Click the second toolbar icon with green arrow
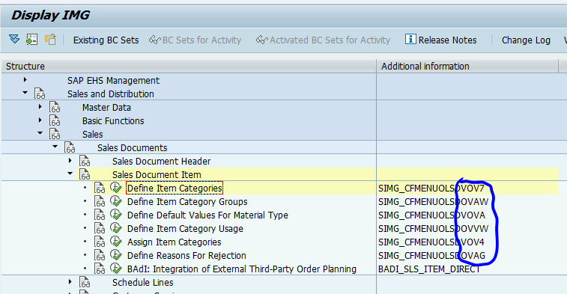This screenshot has width=567, height=294. coord(31,40)
